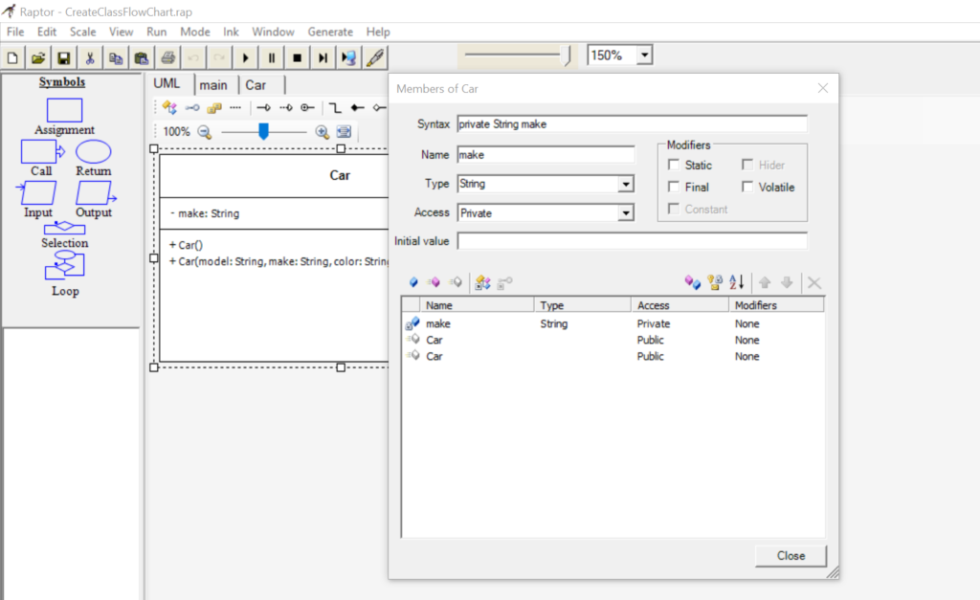Stop execution with the Stop toolbar icon

pos(298,57)
